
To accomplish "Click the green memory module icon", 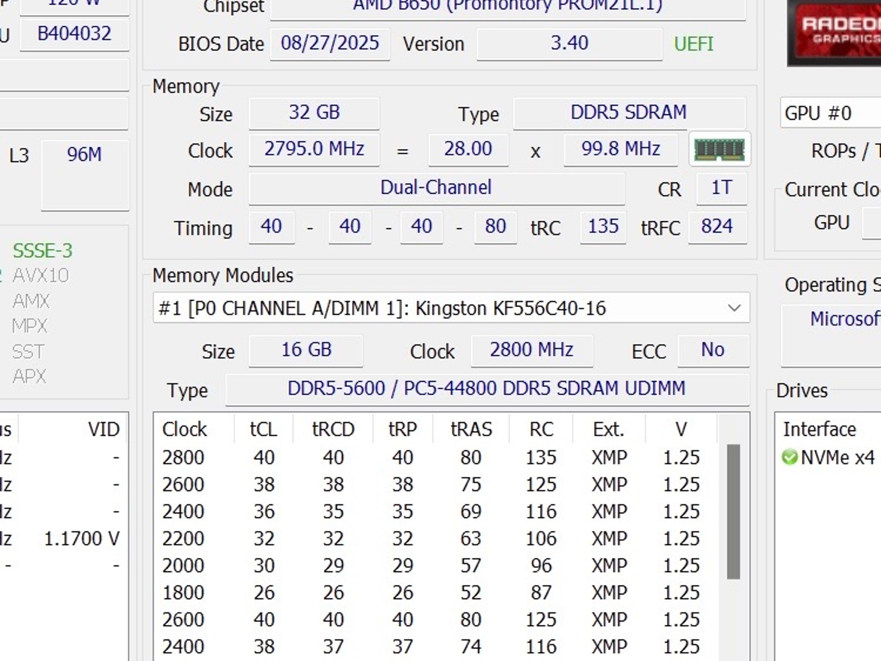I will [720, 149].
